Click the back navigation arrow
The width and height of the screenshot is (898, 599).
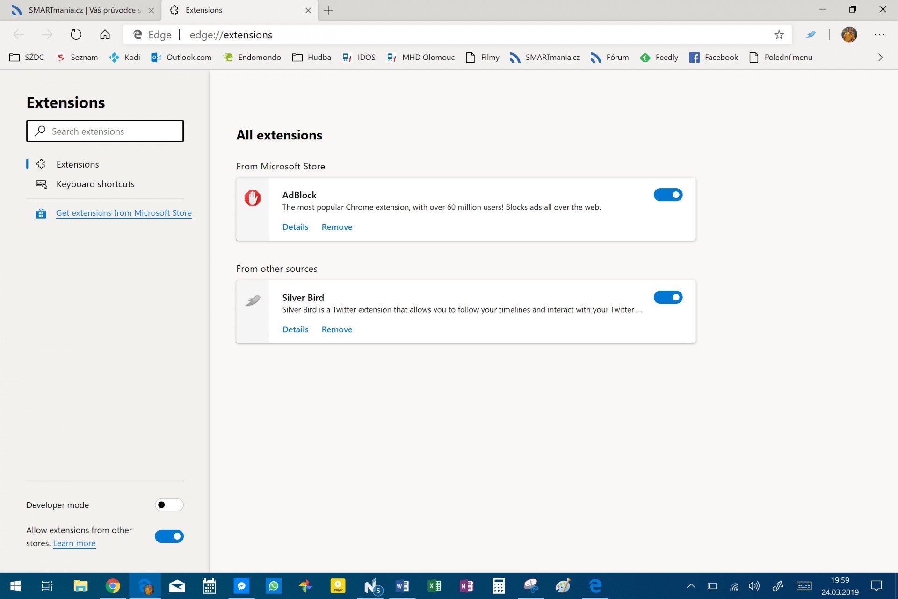click(x=18, y=35)
